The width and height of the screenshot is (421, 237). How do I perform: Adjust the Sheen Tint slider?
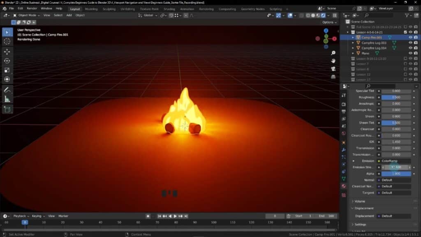coord(396,123)
